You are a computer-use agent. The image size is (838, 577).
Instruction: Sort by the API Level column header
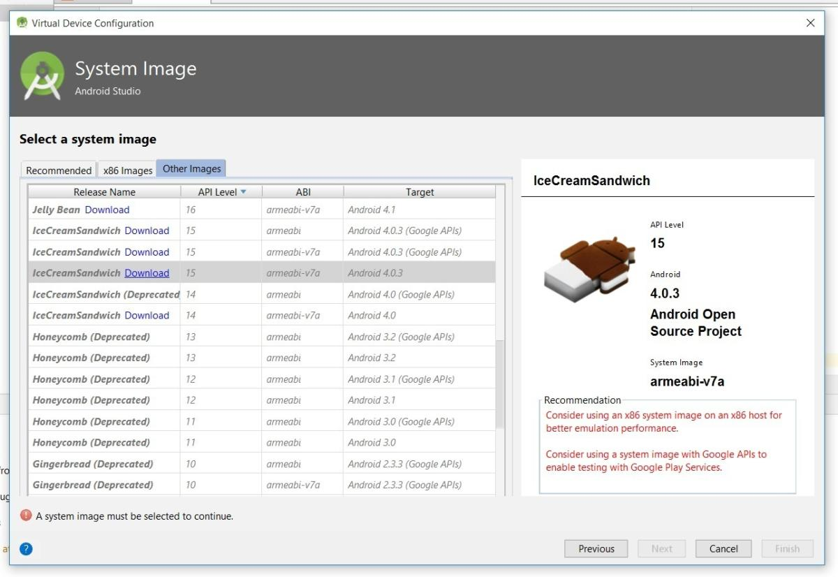[x=221, y=192]
